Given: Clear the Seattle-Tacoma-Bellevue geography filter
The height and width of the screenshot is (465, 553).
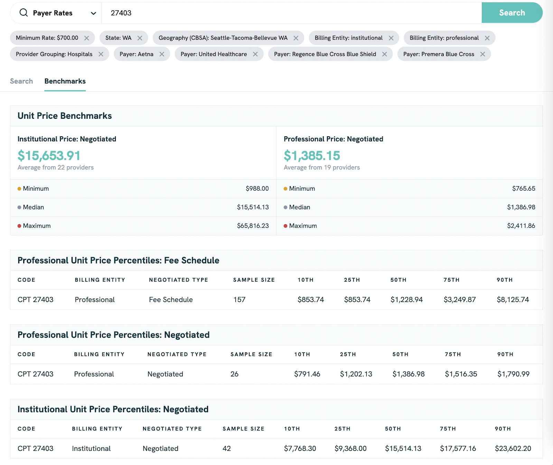Looking at the screenshot, I should pos(296,38).
